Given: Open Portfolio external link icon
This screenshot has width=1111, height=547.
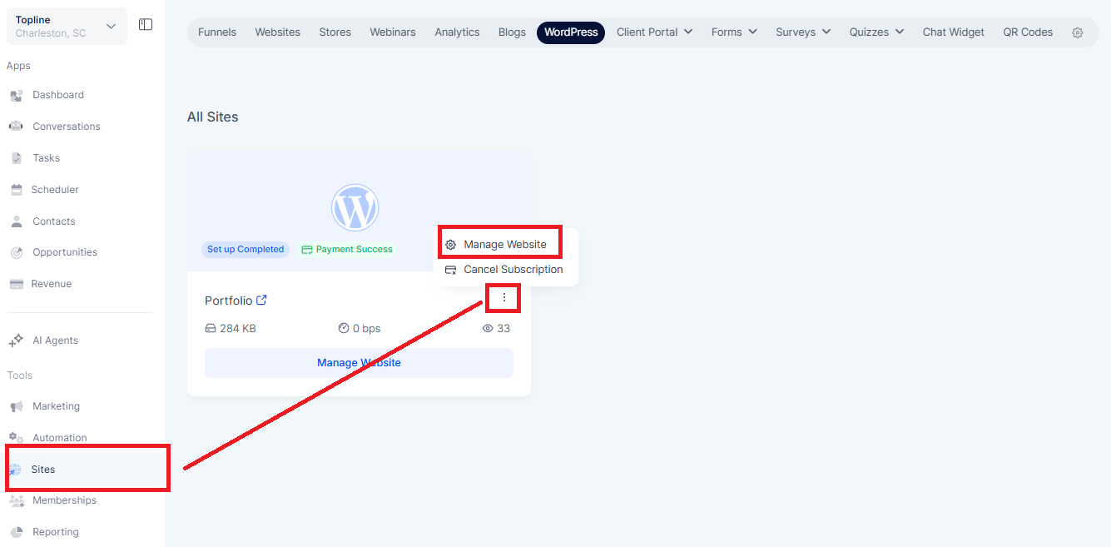Looking at the screenshot, I should [x=262, y=300].
